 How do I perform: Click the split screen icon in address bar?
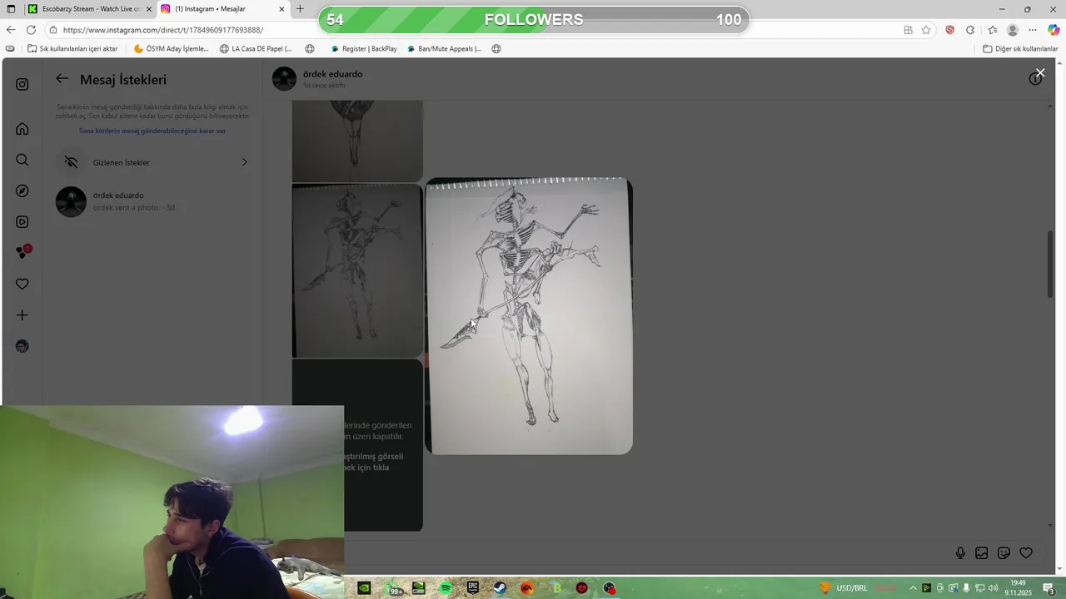pyautogui.click(x=908, y=30)
